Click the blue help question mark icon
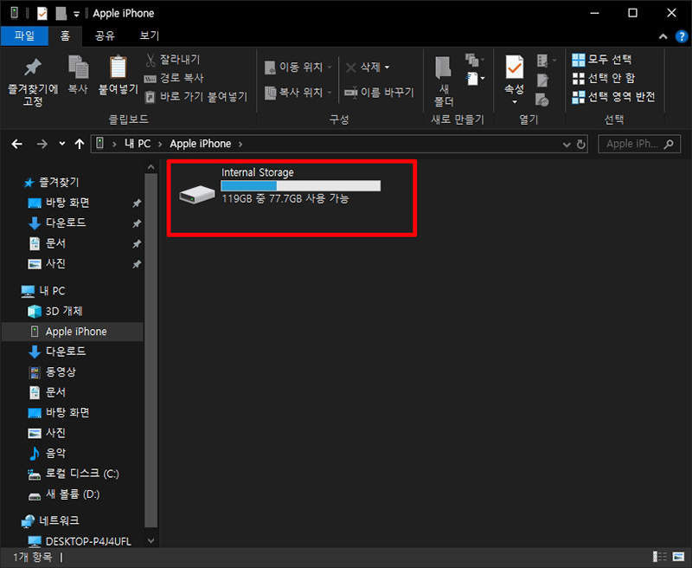Image resolution: width=692 pixels, height=568 pixels. [682, 36]
